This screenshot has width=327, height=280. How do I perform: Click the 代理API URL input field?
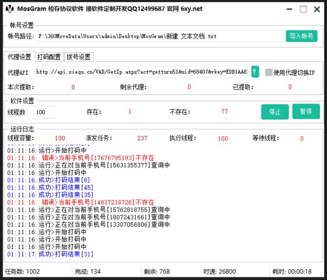(x=142, y=72)
